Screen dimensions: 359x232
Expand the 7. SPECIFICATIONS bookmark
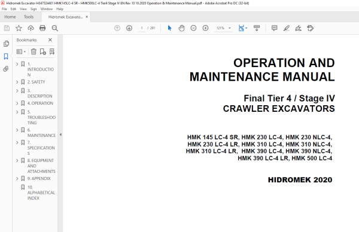coord(17,142)
